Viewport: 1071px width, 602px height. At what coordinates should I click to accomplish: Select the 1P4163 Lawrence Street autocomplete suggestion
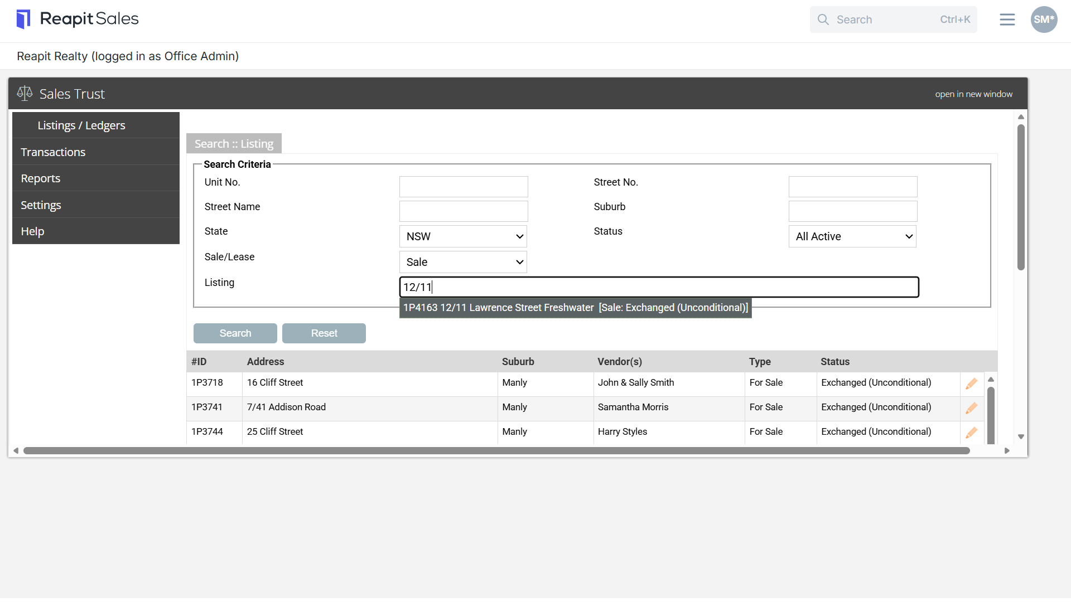point(576,308)
